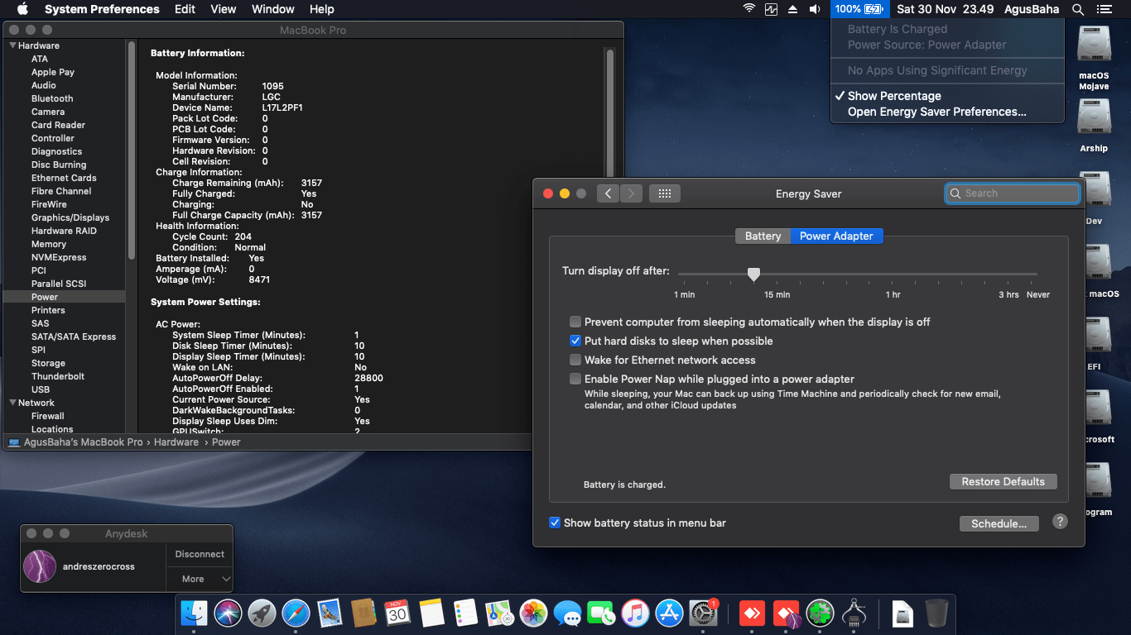
Task: Open Photos app in the Dock
Action: tap(533, 614)
